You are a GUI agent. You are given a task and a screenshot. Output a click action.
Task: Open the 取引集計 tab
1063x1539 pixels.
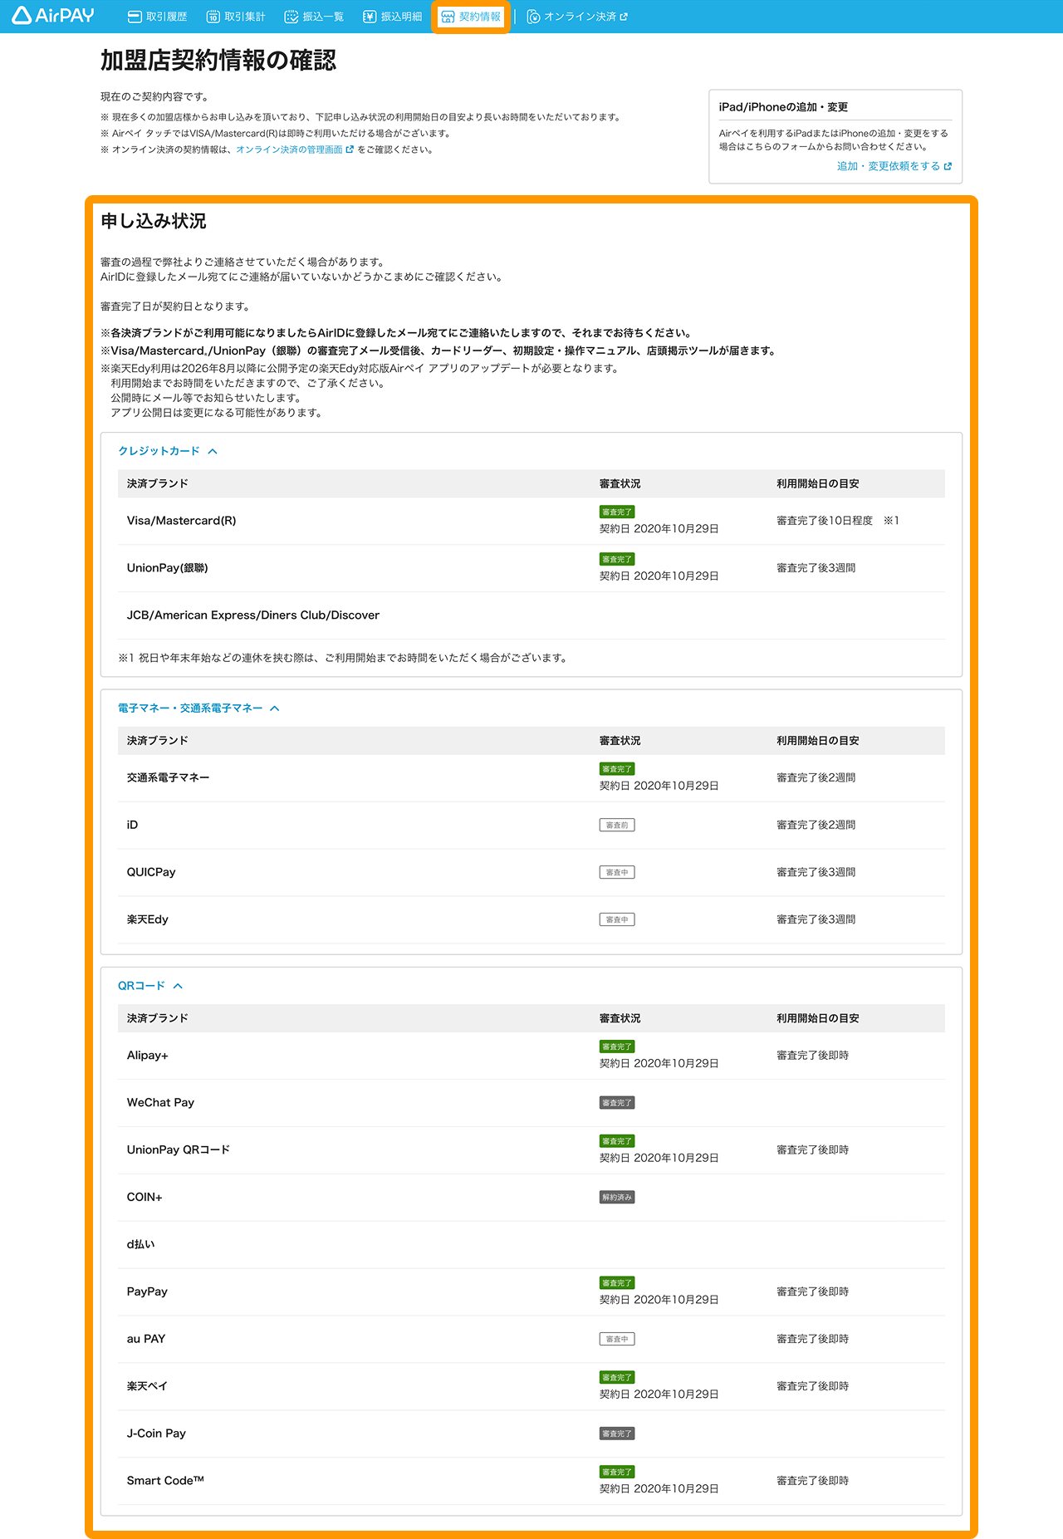point(236,17)
